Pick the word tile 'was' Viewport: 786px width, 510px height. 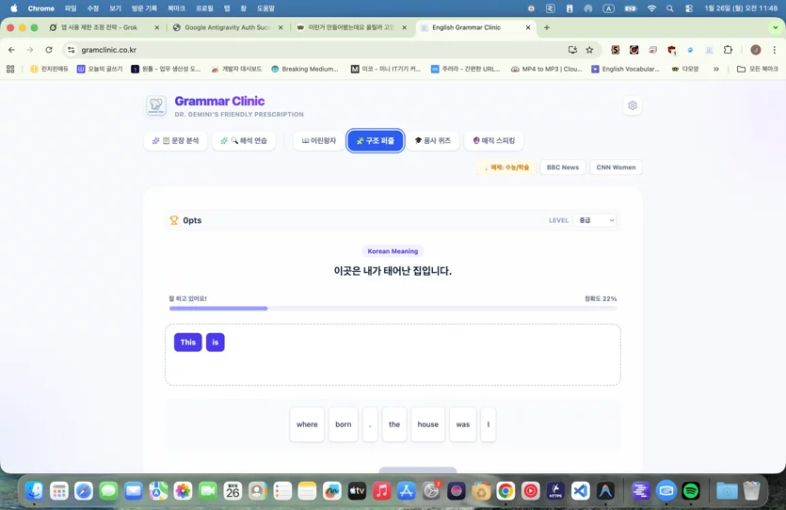pos(463,424)
